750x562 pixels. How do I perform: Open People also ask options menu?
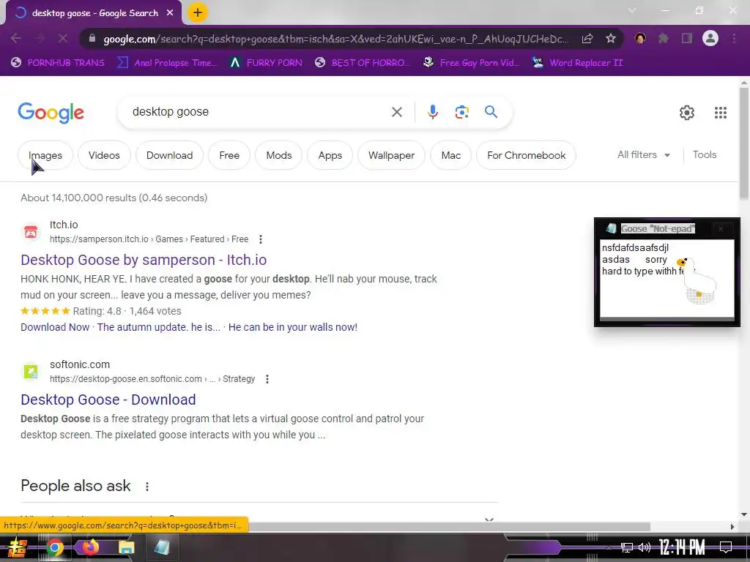coord(146,487)
